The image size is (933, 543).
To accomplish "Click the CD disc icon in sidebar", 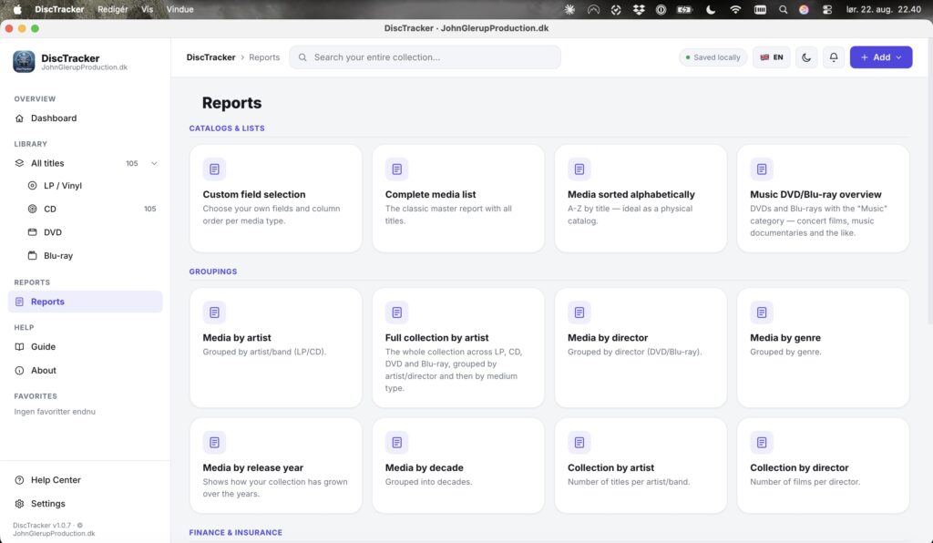I will [x=33, y=209].
